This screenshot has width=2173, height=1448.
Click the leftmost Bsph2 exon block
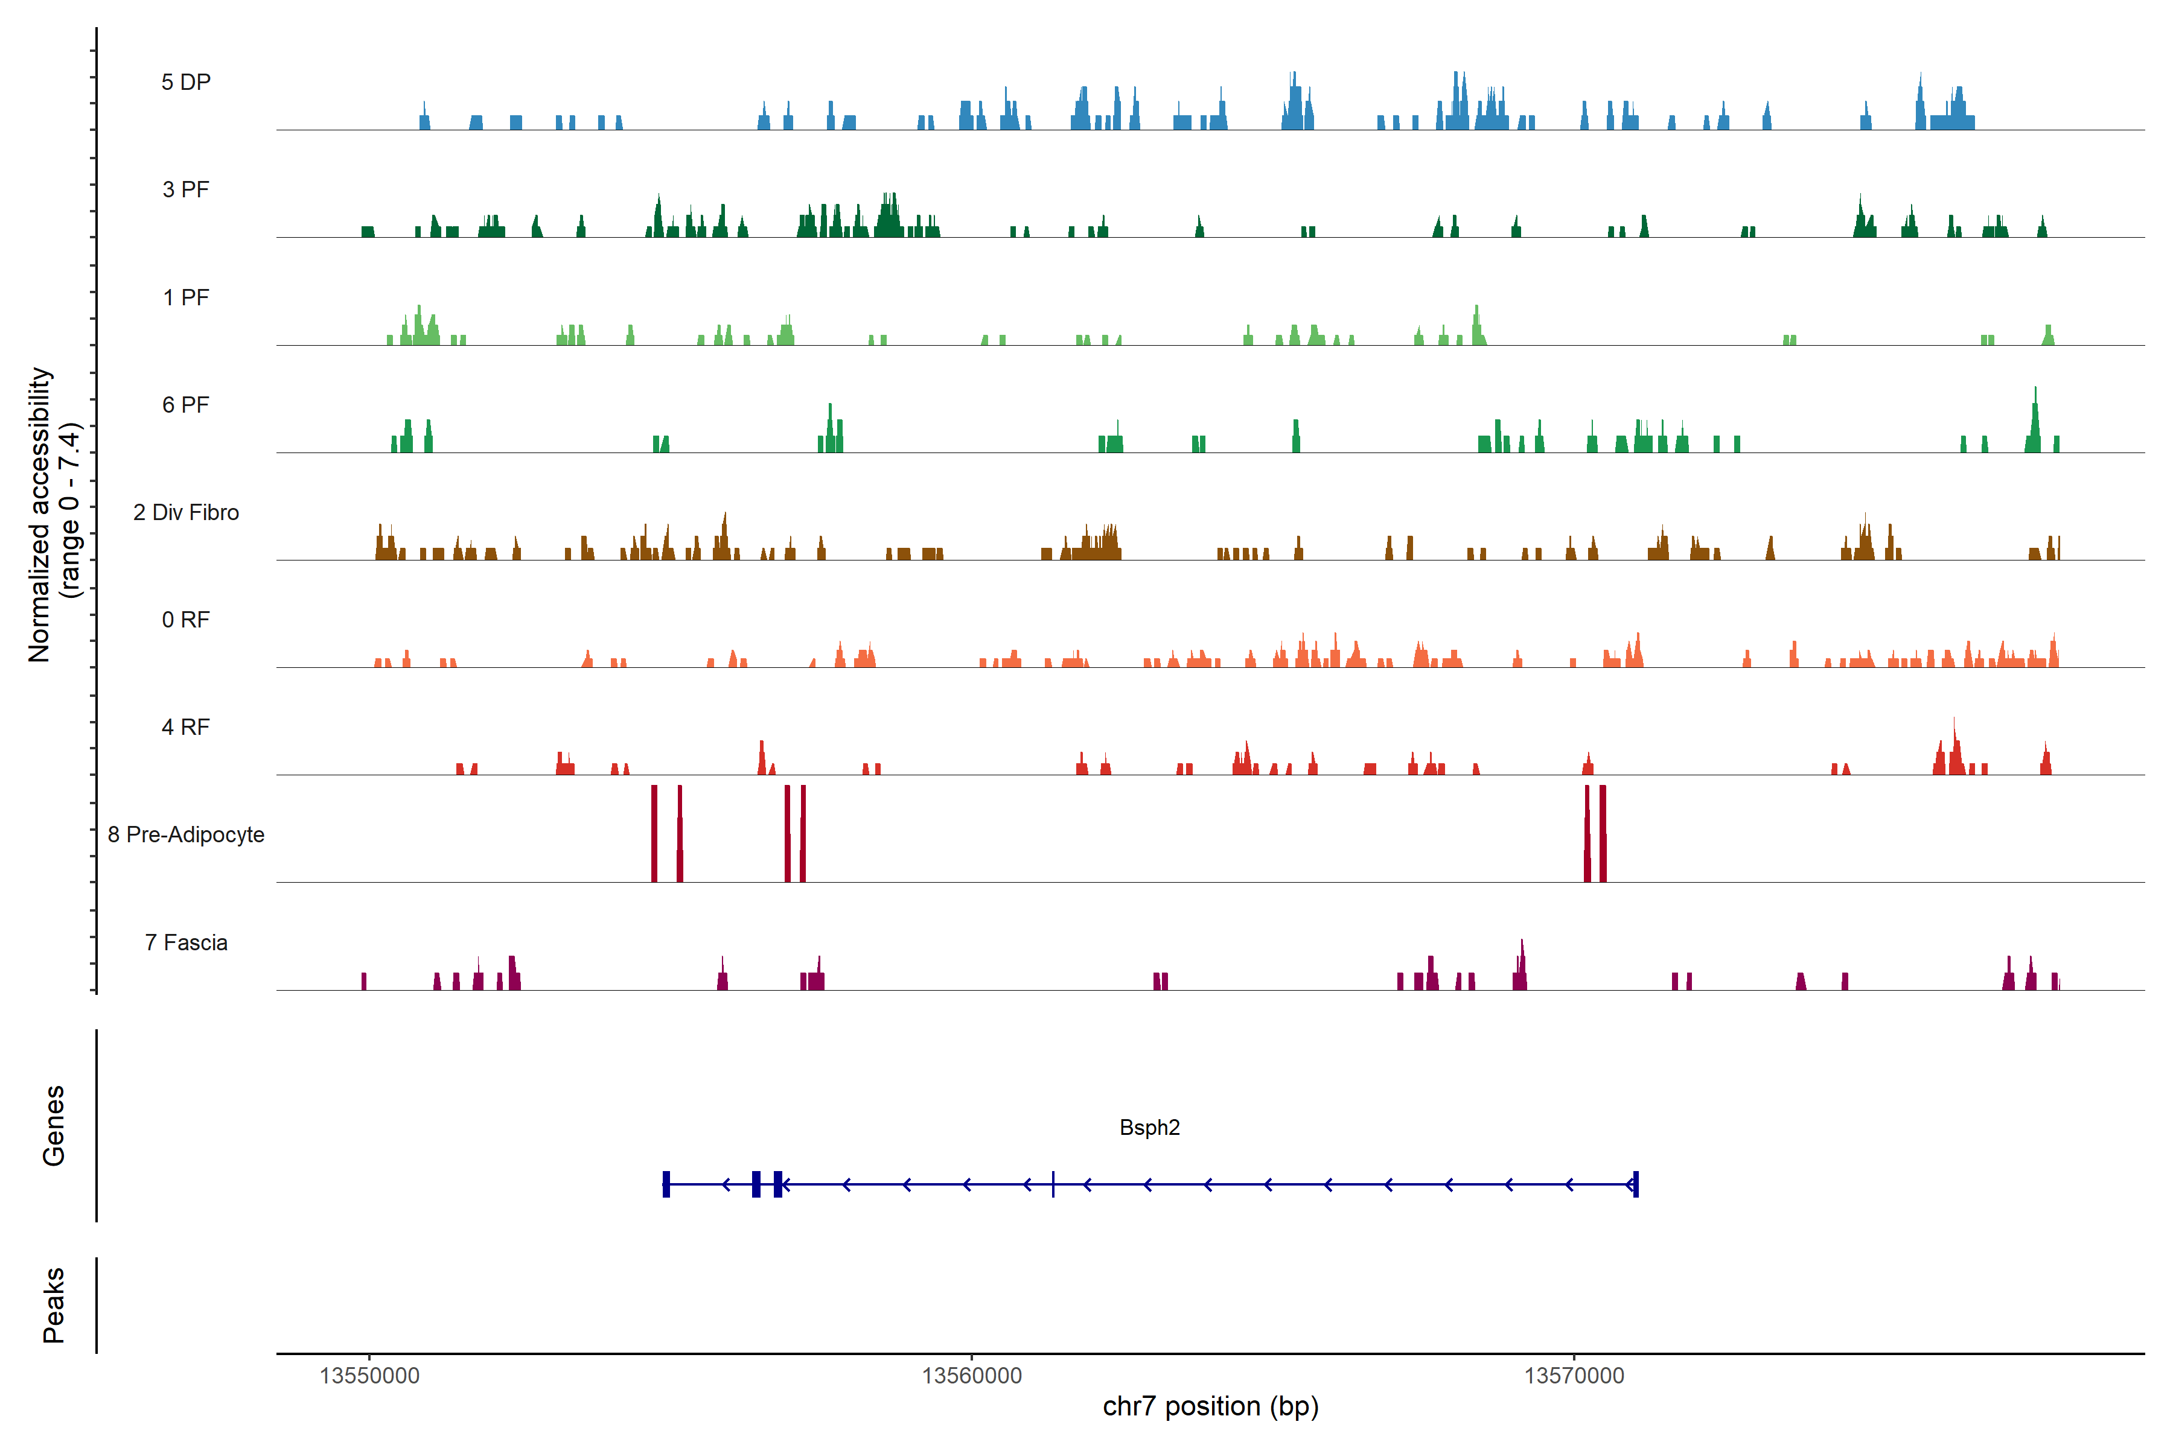click(666, 1184)
